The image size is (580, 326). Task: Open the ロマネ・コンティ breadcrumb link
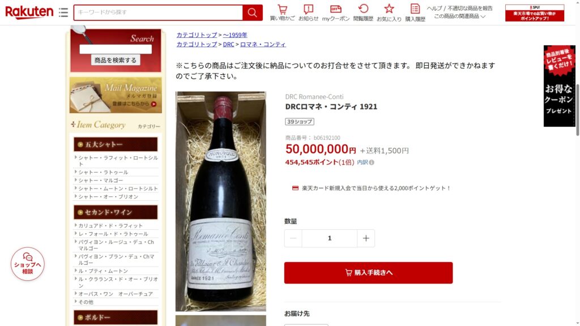pos(263,44)
